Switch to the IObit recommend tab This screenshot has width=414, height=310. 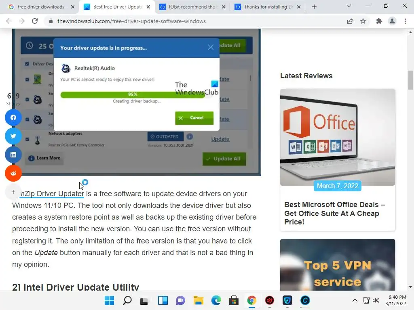pos(192,7)
